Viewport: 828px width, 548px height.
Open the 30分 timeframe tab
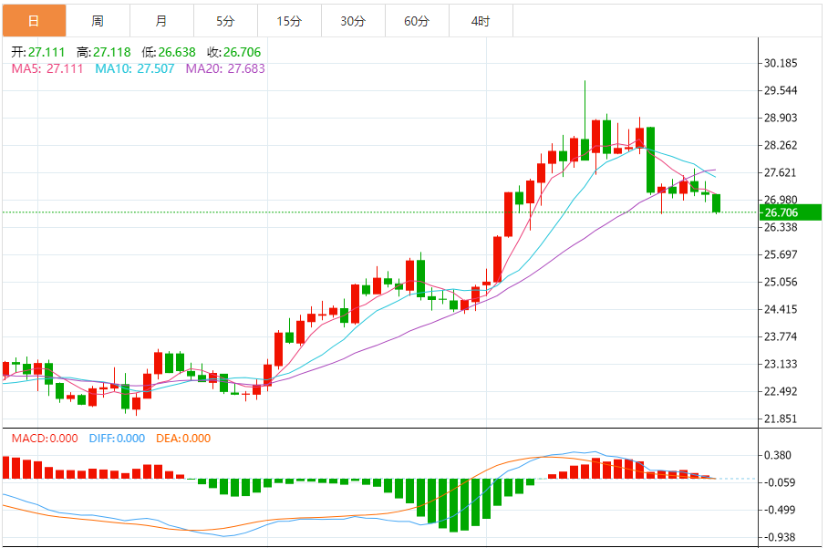[x=353, y=21]
